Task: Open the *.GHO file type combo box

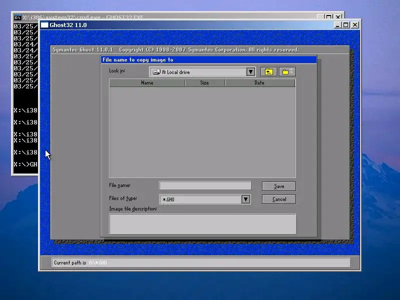Action: (205, 199)
